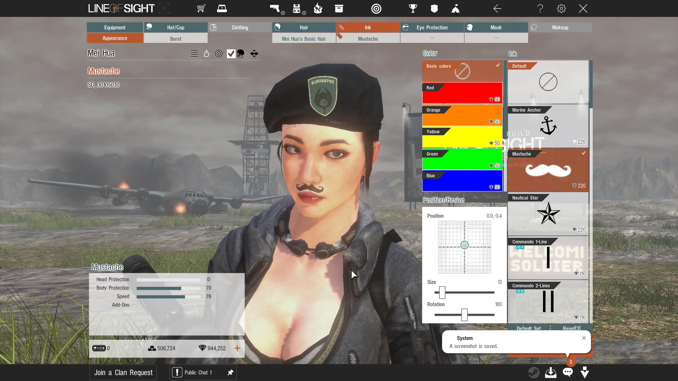Choose the Blue color swatch
The height and width of the screenshot is (381, 678).
(462, 181)
